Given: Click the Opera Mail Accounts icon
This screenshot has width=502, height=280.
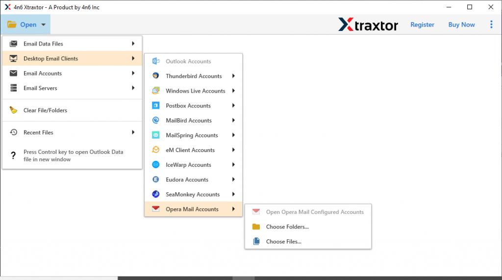Looking at the screenshot, I should (156, 209).
